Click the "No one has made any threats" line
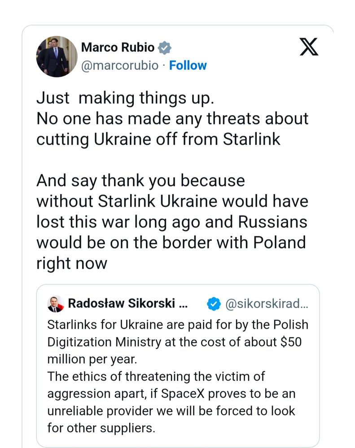355x448 pixels. [172, 118]
